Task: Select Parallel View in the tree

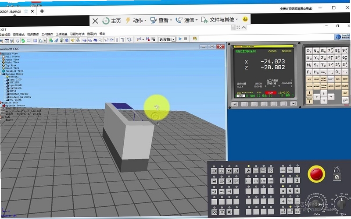Action: 14,71
